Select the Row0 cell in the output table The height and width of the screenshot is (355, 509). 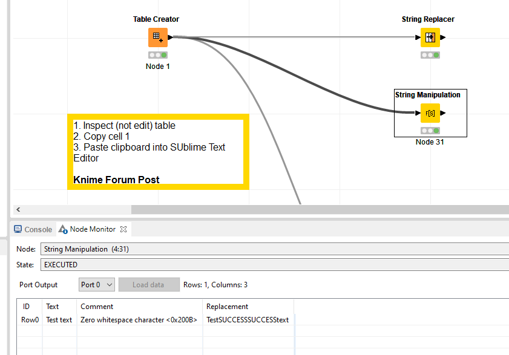29,320
